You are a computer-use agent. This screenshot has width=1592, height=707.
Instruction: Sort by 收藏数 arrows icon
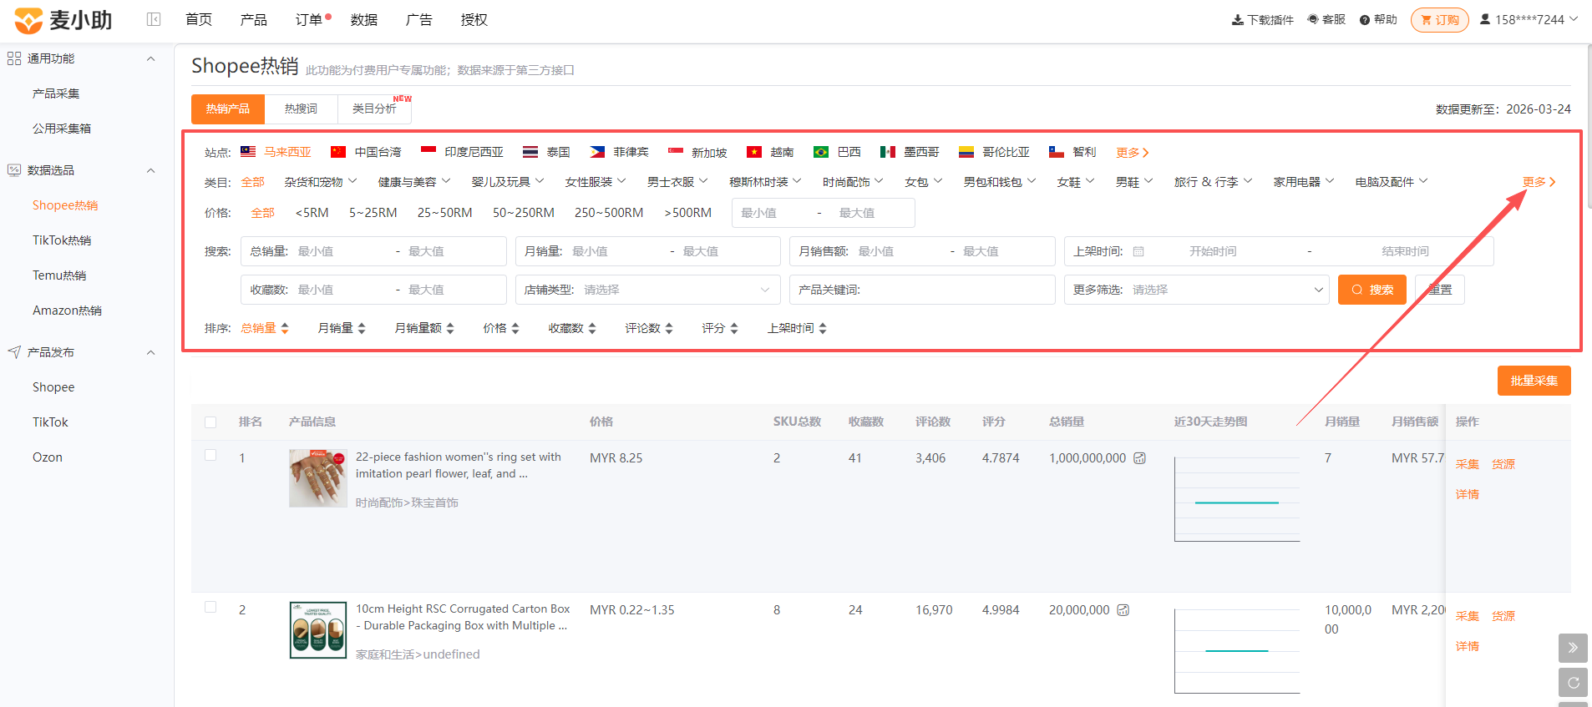(x=592, y=329)
